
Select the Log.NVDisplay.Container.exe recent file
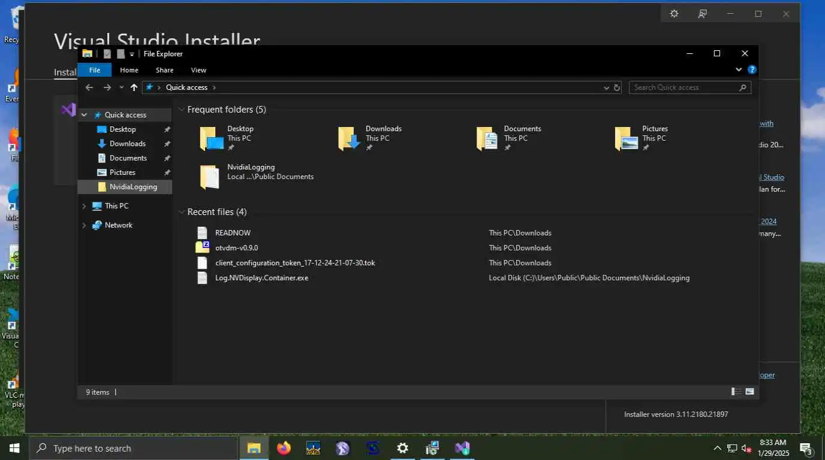pyautogui.click(x=261, y=278)
